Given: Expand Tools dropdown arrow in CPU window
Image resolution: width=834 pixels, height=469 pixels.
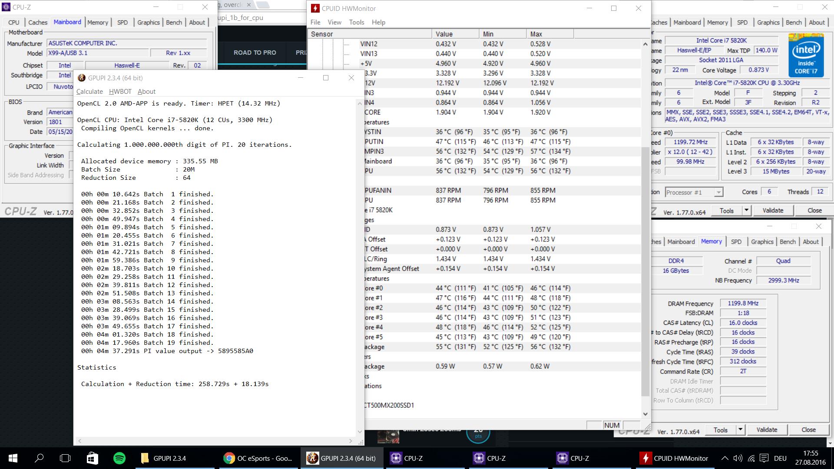Looking at the screenshot, I should (746, 211).
